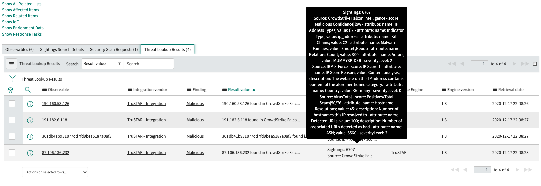Toggle the Result value ascending sort arrow
541x186 pixels.
pyautogui.click(x=254, y=90)
